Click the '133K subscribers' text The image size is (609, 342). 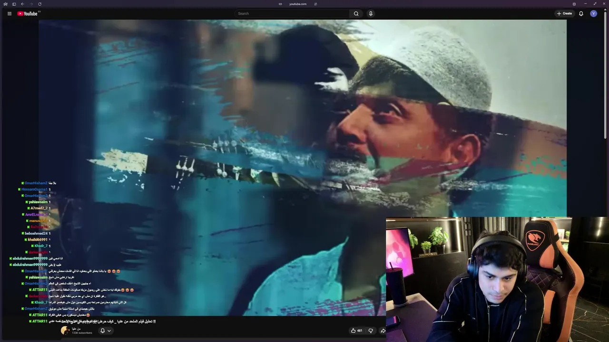tap(82, 333)
